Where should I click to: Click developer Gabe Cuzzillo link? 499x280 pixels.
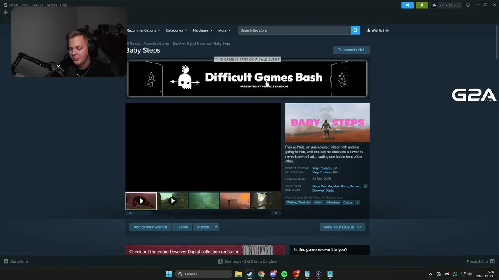point(322,186)
